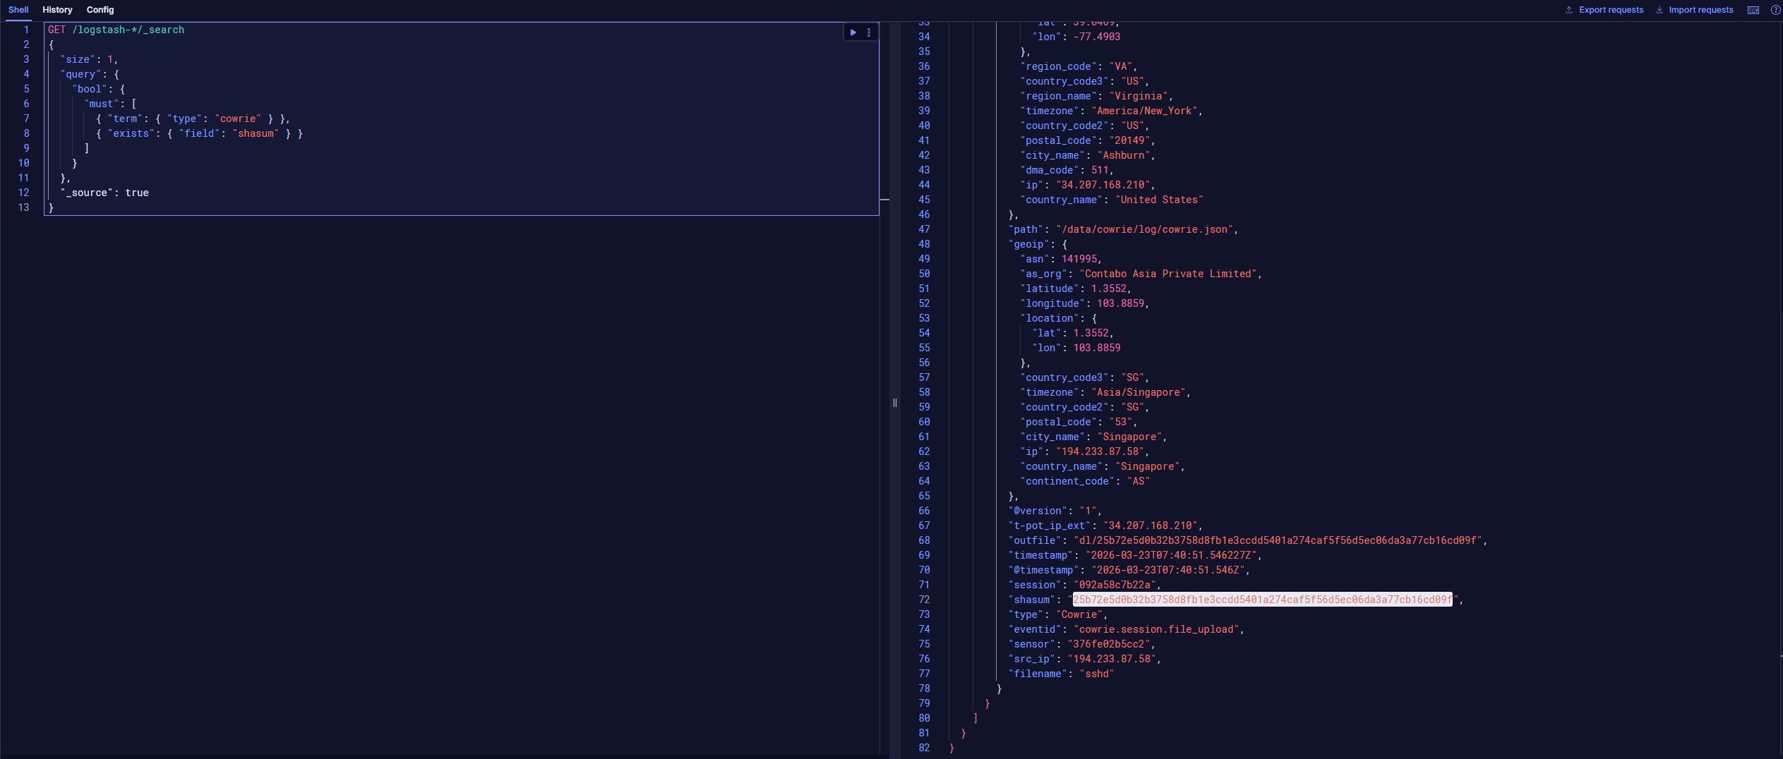Select the Shell tab
This screenshot has height=759, width=1783.
(x=18, y=10)
